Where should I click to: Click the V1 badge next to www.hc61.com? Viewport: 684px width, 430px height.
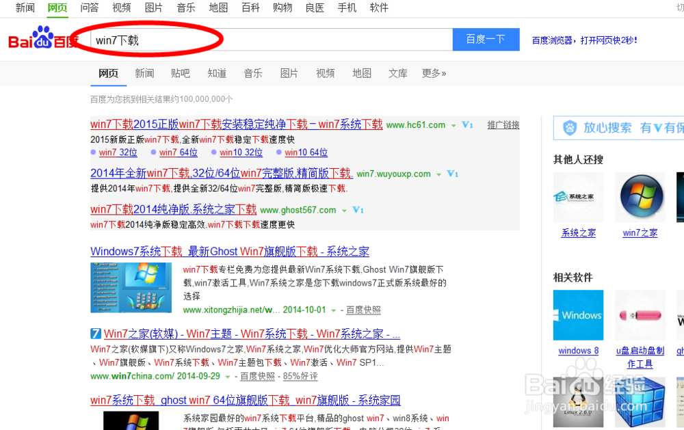pos(467,124)
